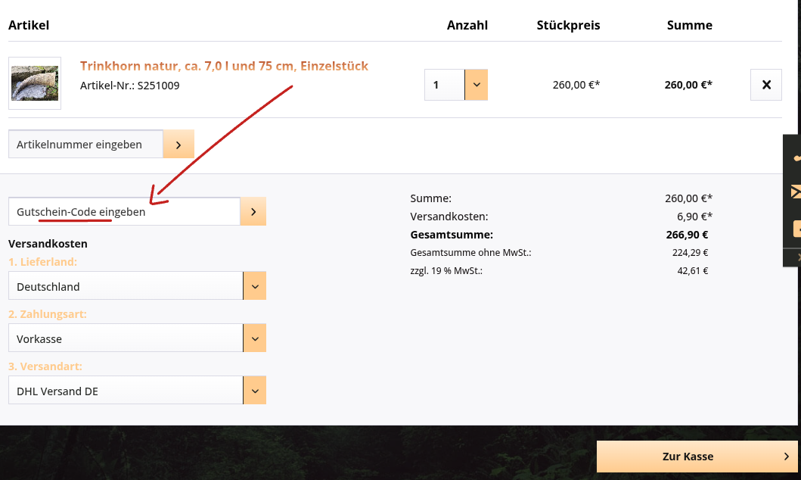The height and width of the screenshot is (480, 801).
Task: Open the Trinkhorn natur product link
Action: [x=223, y=66]
